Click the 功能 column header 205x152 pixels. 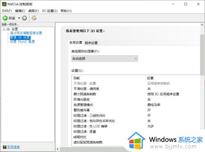(76, 78)
